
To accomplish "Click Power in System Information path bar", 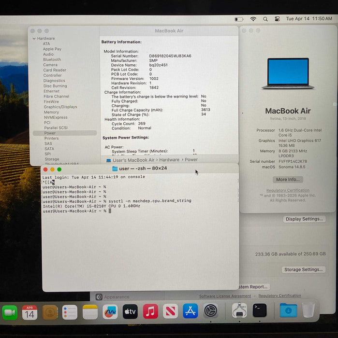I will (191, 160).
